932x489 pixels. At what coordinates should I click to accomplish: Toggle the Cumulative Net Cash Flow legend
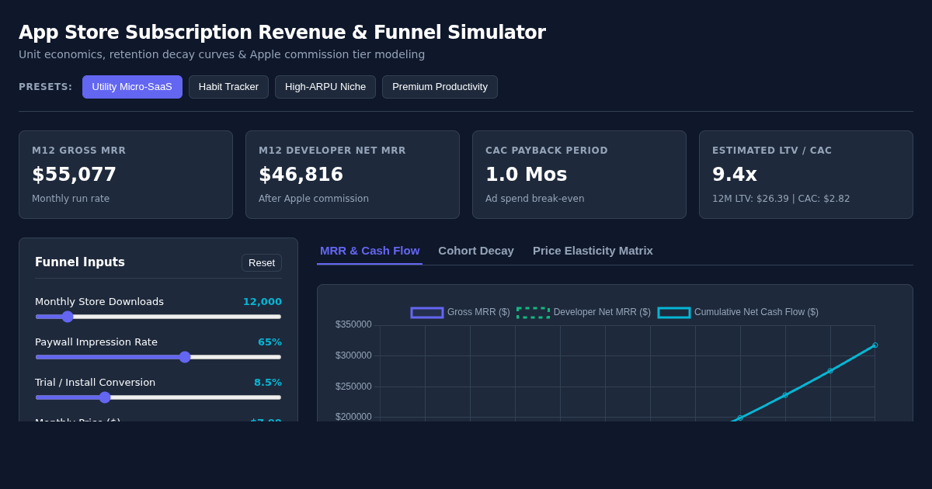point(738,312)
